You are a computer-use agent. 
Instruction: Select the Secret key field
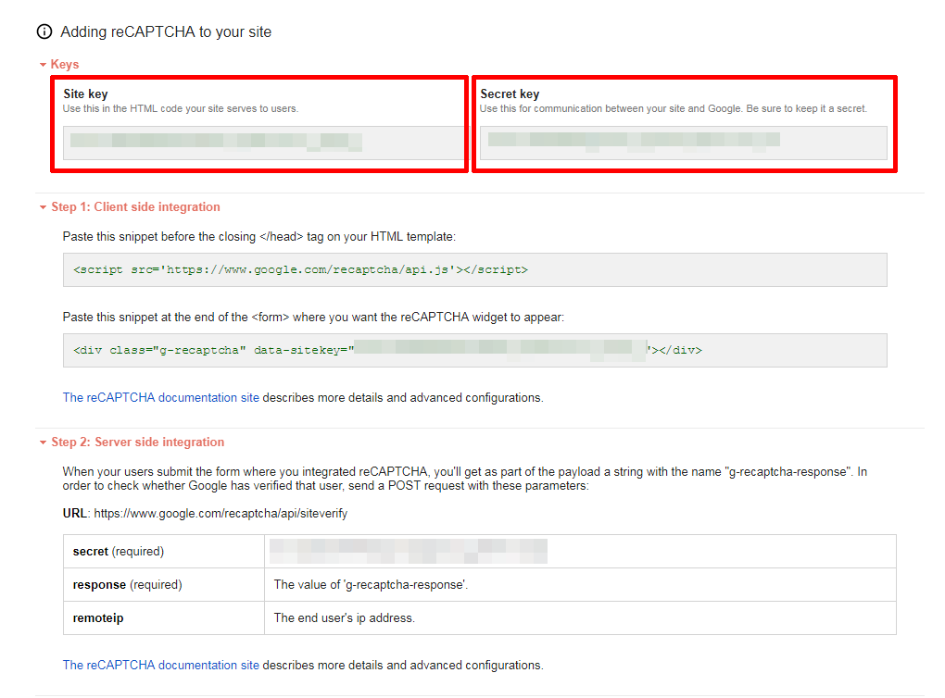[x=684, y=143]
